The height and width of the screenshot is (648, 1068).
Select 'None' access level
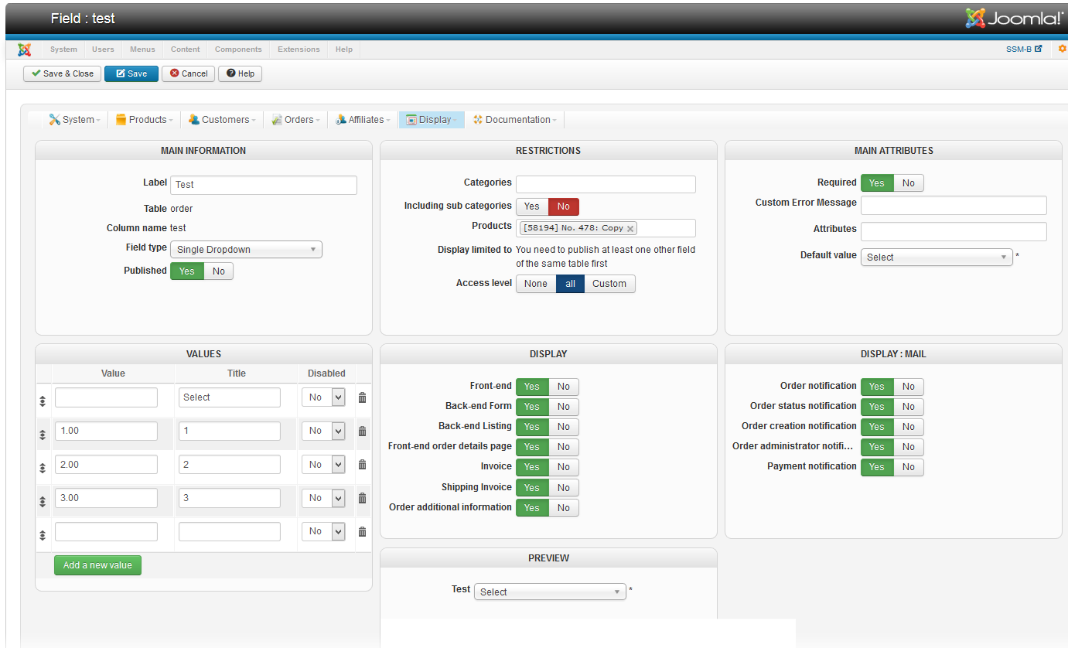coord(536,284)
